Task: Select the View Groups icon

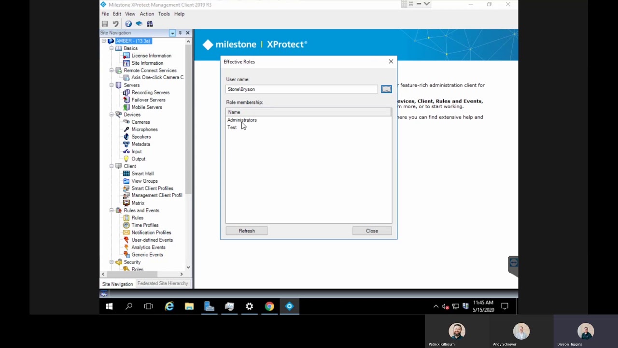Action: [x=126, y=181]
